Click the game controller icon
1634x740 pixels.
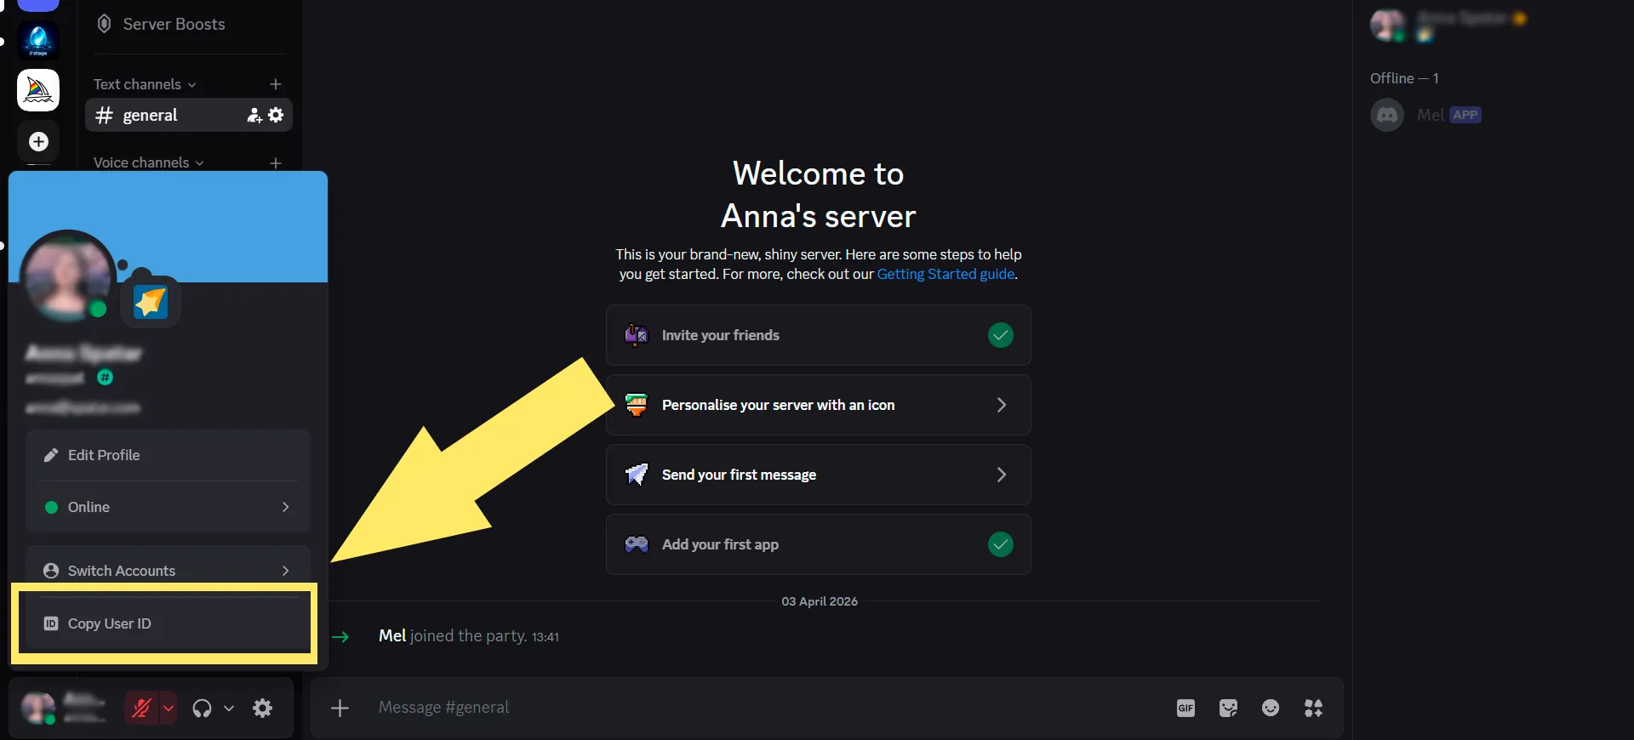coord(637,544)
